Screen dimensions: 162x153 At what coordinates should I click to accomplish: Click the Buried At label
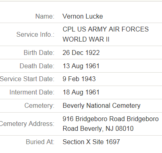click(x=40, y=142)
